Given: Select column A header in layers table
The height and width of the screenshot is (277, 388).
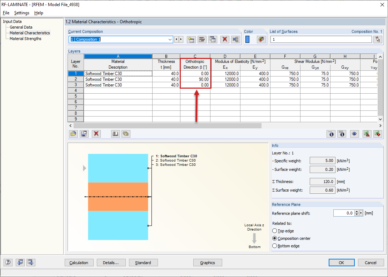Looking at the screenshot, I should pos(118,56).
